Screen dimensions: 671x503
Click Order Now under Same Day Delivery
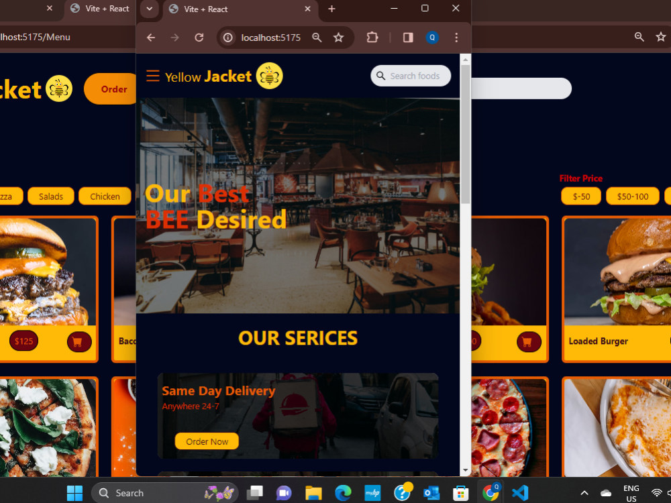click(x=207, y=441)
